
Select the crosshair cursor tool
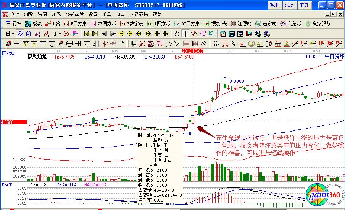pos(185,34)
